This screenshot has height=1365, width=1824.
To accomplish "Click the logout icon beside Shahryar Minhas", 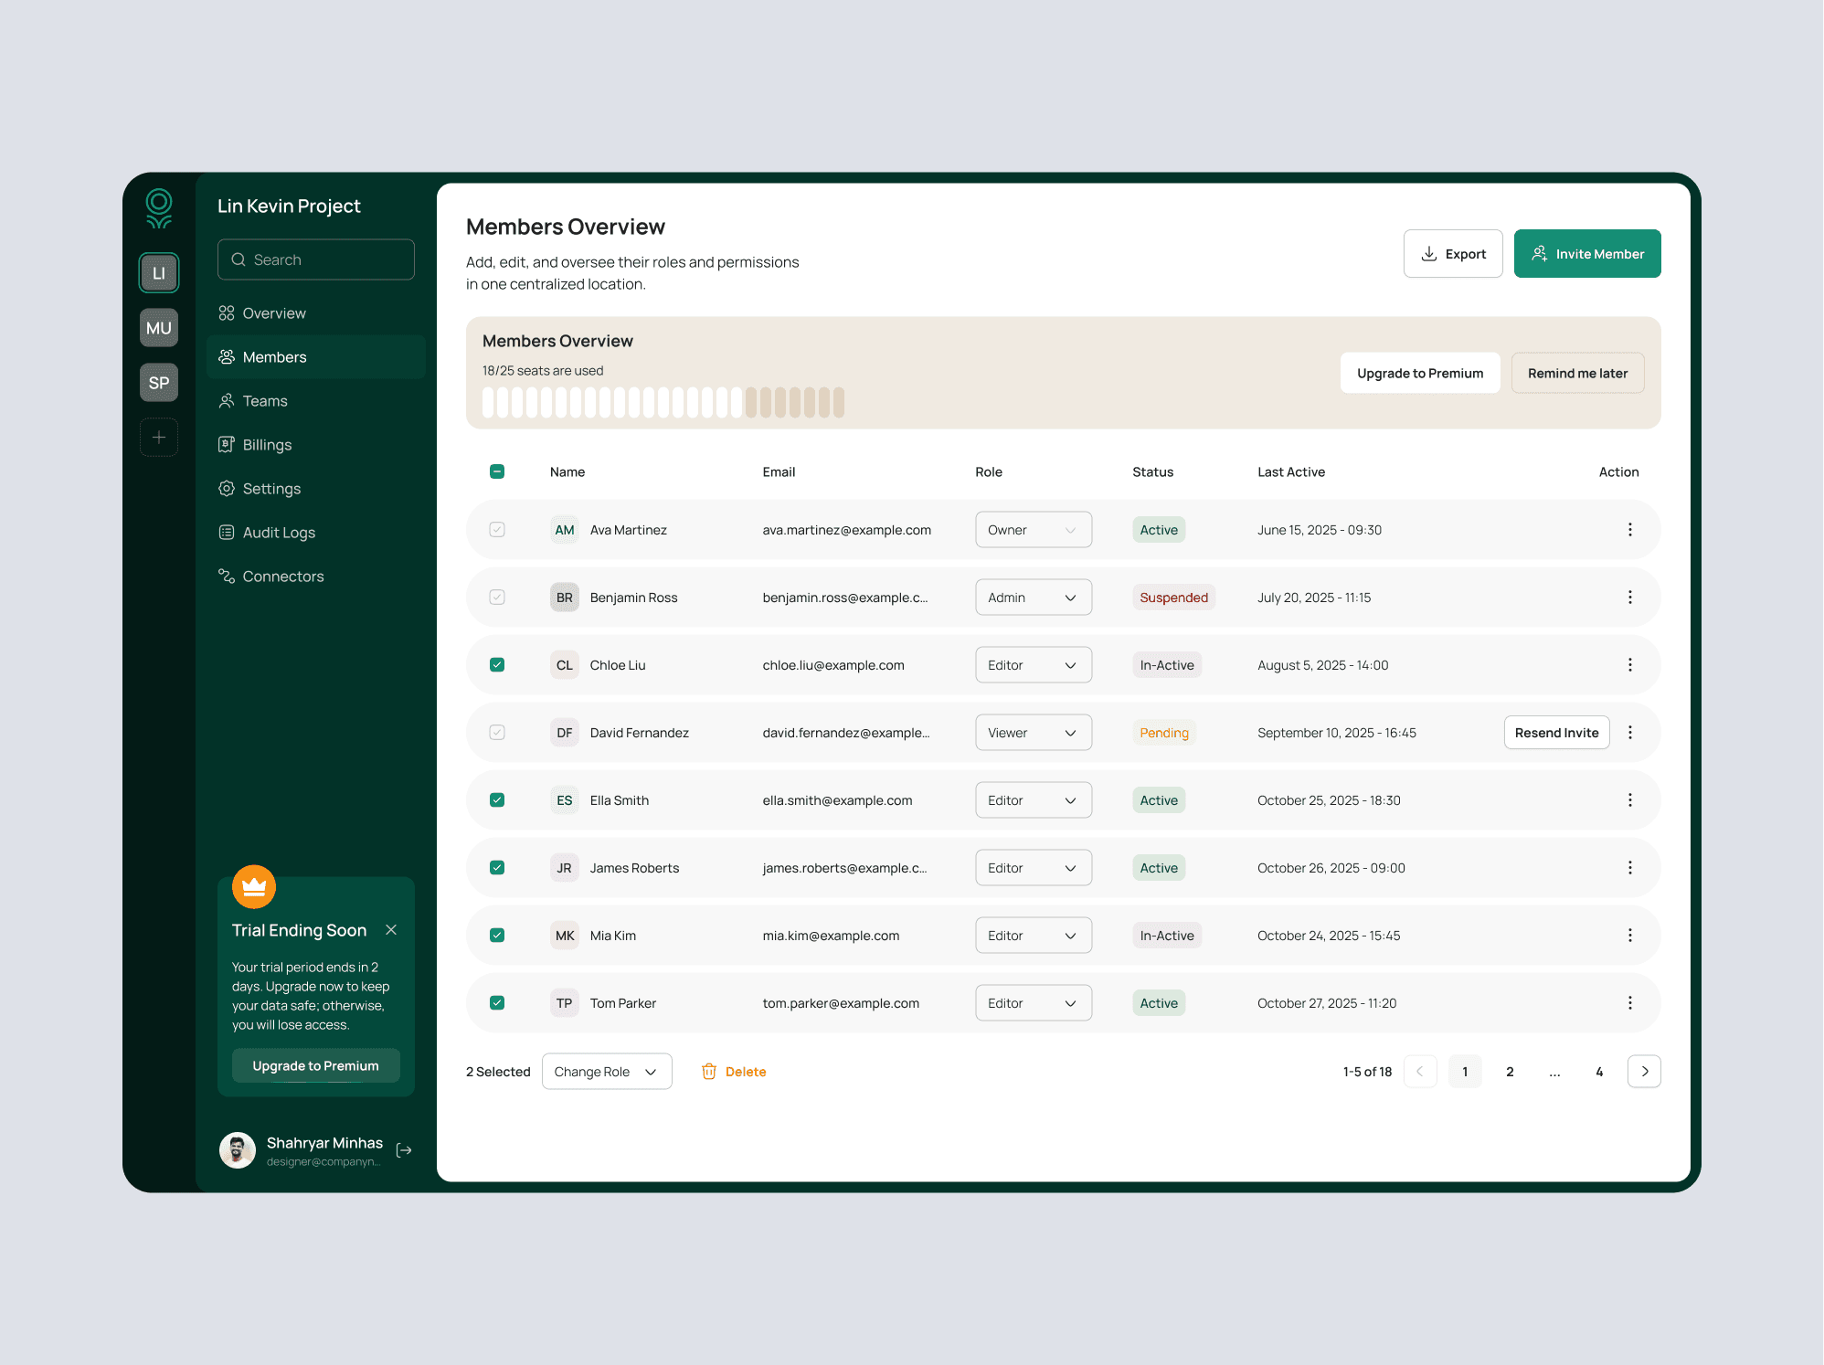I will coord(404,1150).
